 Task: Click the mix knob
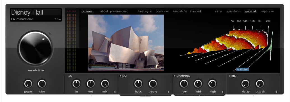coord(105,84)
